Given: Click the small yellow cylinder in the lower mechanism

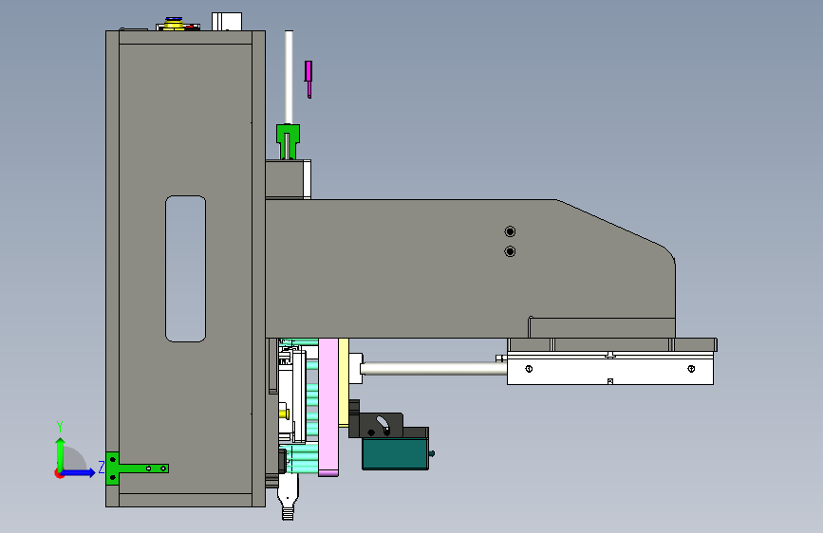Looking at the screenshot, I should coord(284,414).
